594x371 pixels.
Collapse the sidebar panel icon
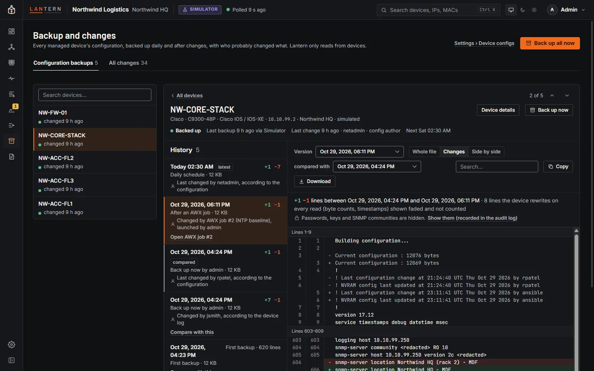coord(12,360)
